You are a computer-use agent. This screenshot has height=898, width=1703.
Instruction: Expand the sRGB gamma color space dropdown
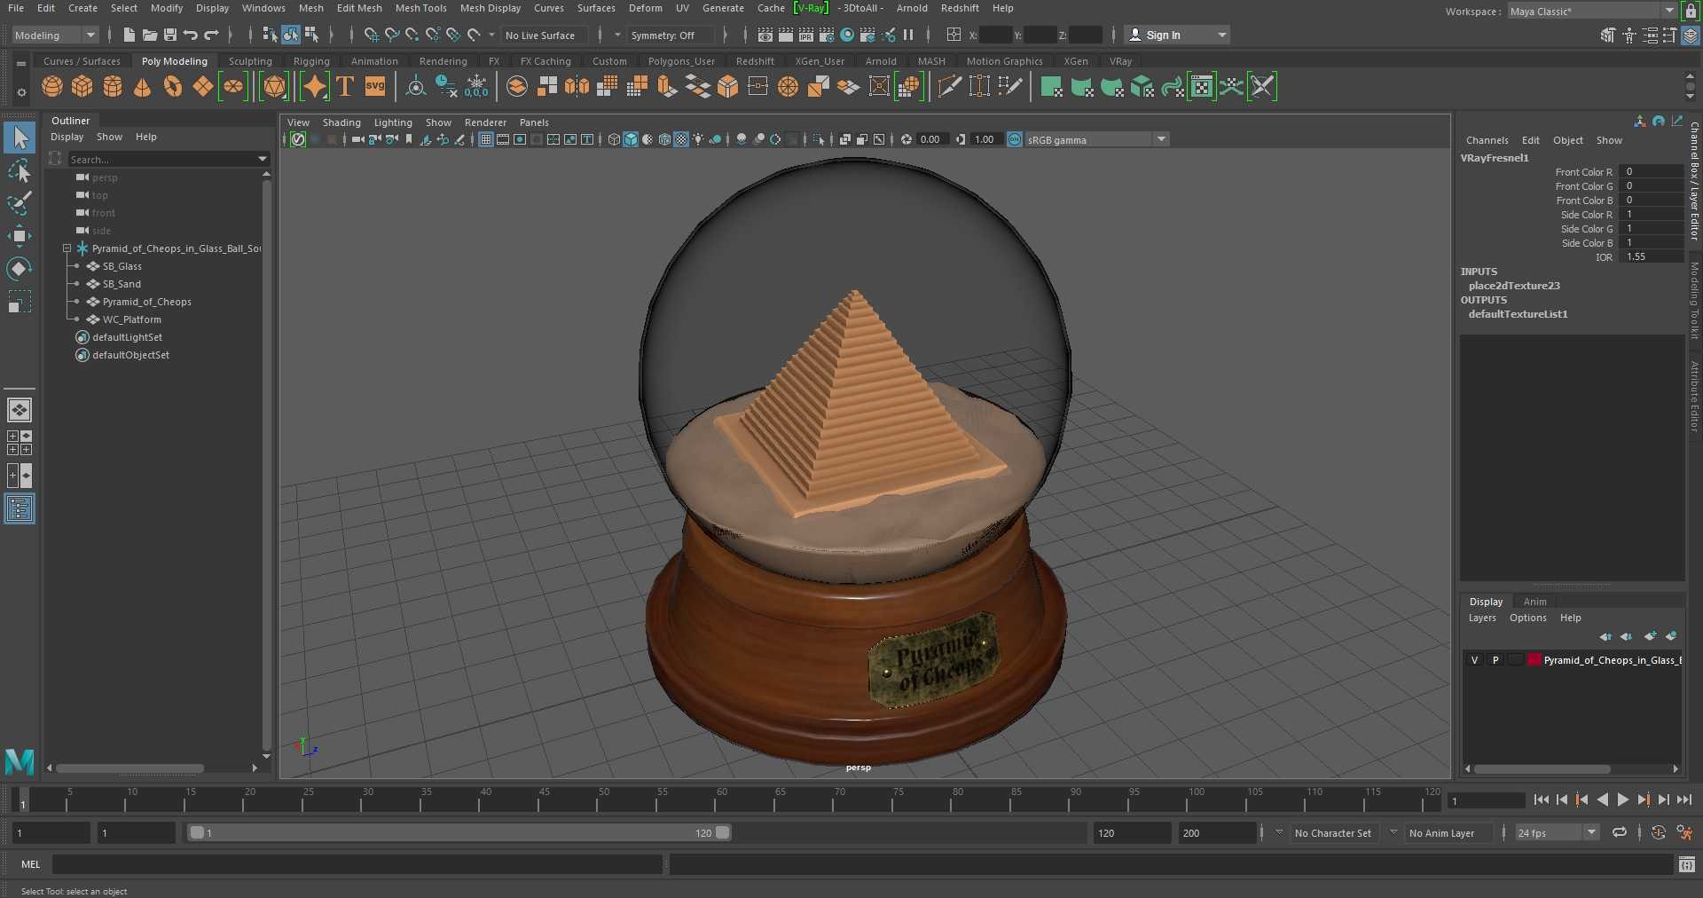pos(1161,139)
